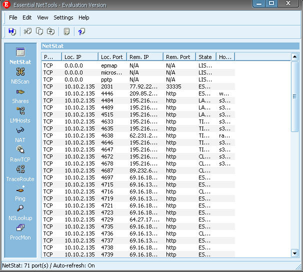Select the row with local port epmap

(x=138, y=65)
